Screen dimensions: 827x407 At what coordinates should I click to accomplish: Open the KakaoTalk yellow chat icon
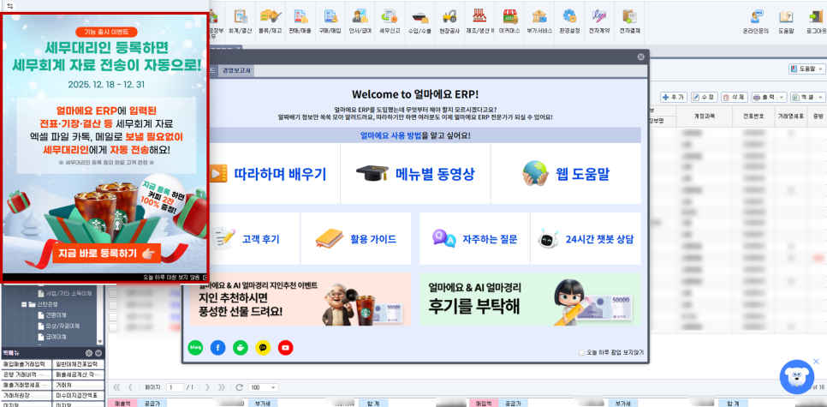263,347
